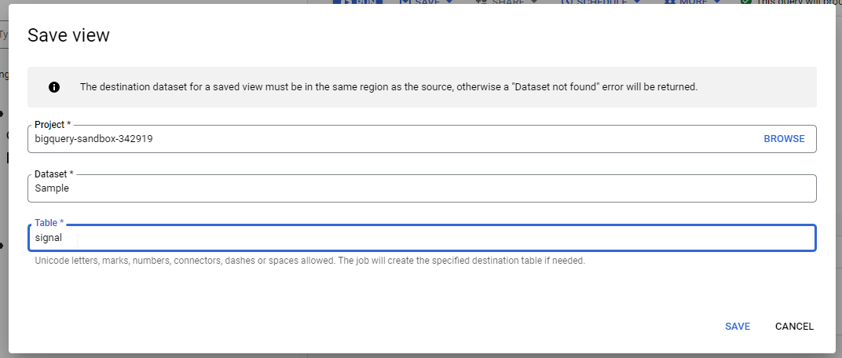The width and height of the screenshot is (842, 358).
Task: Open the SAVE dropdown in the query toolbar
Action: (426, 2)
